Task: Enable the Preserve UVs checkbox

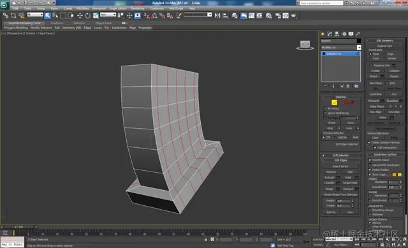Action: coord(371,65)
